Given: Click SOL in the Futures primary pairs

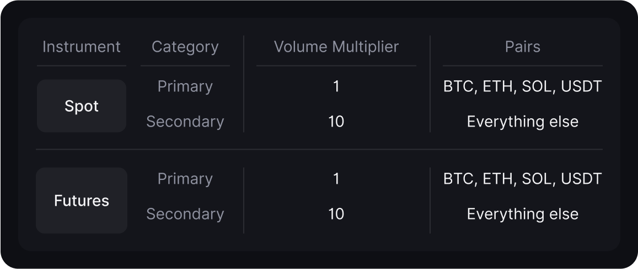Looking at the screenshot, I should [x=537, y=179].
